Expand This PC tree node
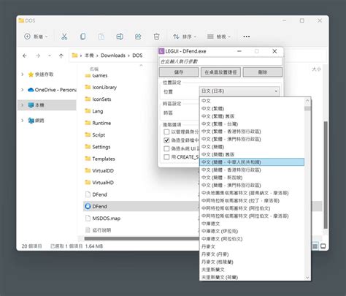This screenshot has width=346, height=296. (x=23, y=105)
